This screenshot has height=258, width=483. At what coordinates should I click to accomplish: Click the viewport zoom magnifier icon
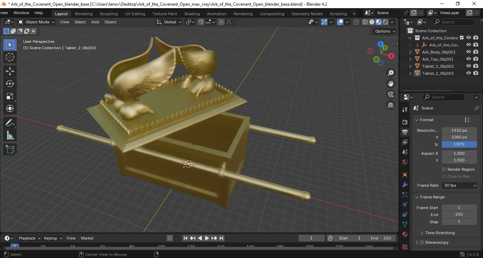point(391,73)
